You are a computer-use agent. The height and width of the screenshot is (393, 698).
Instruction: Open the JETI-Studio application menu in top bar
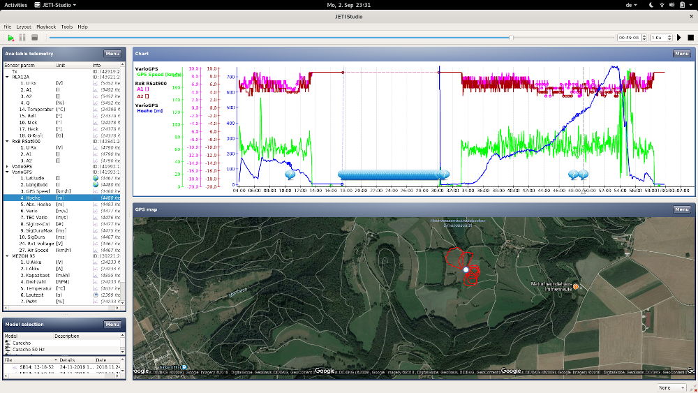pos(55,5)
